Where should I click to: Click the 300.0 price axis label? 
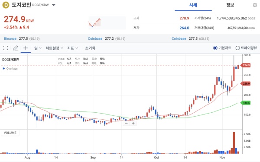pyautogui.click(x=247, y=55)
